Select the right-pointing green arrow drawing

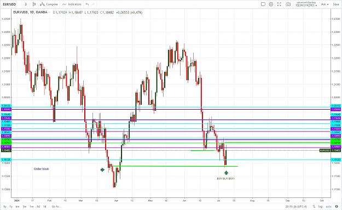click(102, 169)
